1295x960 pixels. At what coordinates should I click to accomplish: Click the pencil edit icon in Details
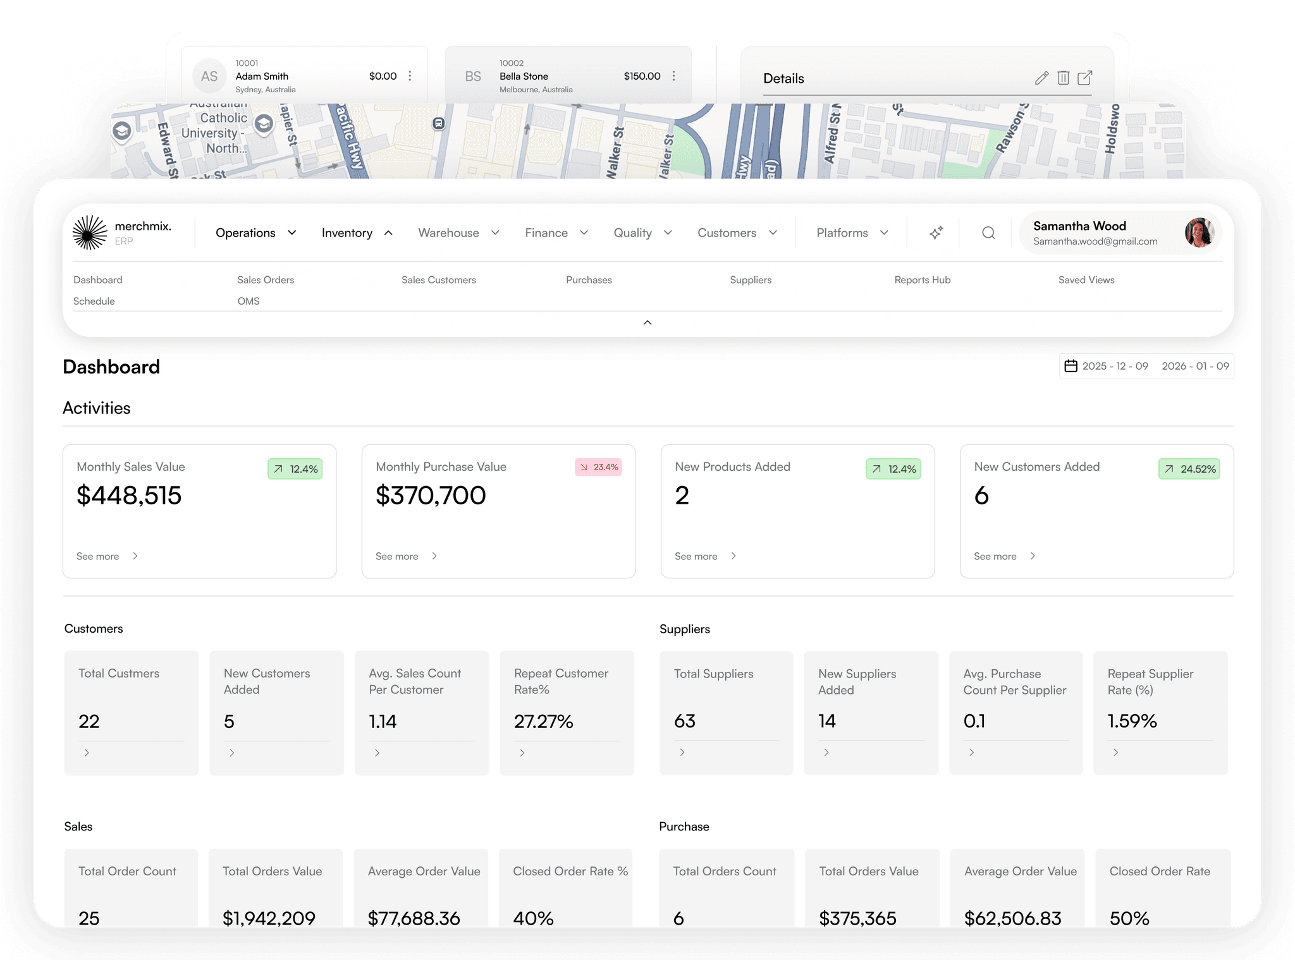1041,78
